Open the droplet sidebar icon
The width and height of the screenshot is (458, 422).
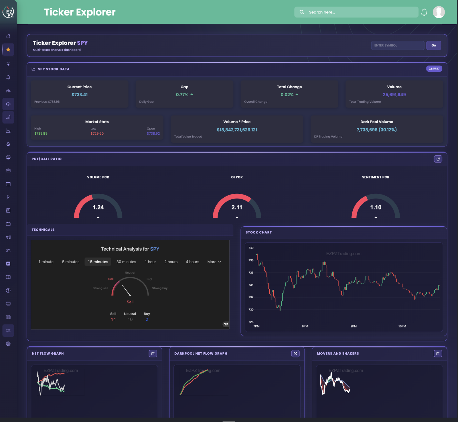[8, 144]
